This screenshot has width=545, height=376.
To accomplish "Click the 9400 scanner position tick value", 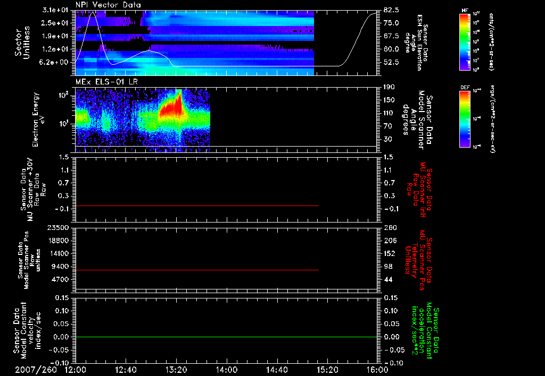I will 60,267.
